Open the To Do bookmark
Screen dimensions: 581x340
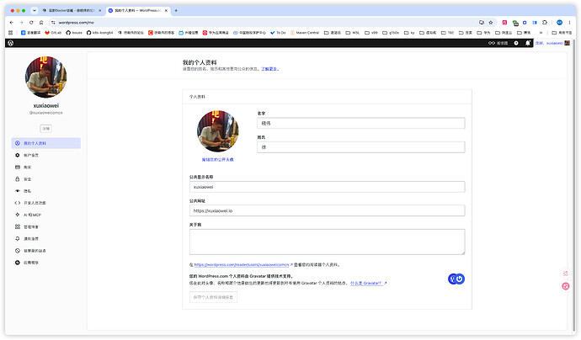tap(278, 33)
